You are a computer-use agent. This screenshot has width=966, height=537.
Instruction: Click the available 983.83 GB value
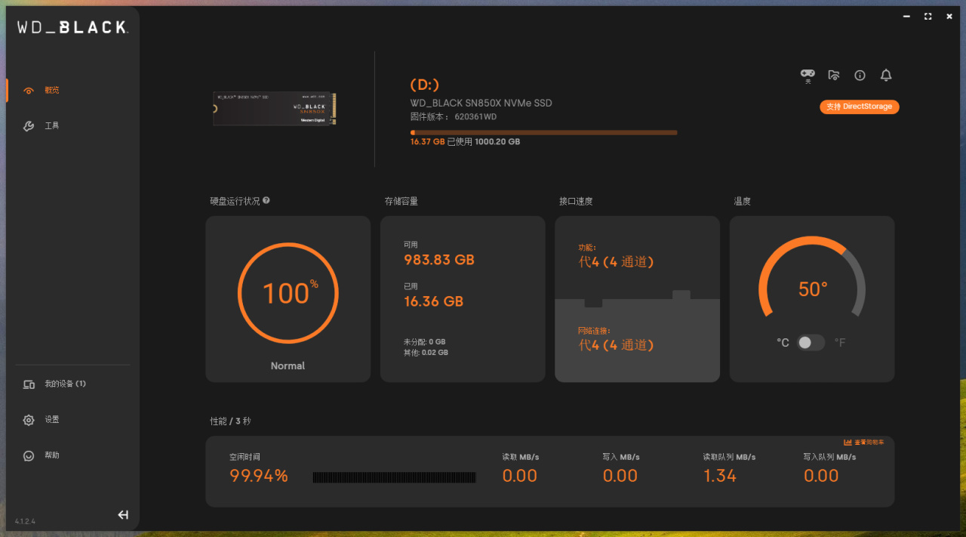[439, 260]
